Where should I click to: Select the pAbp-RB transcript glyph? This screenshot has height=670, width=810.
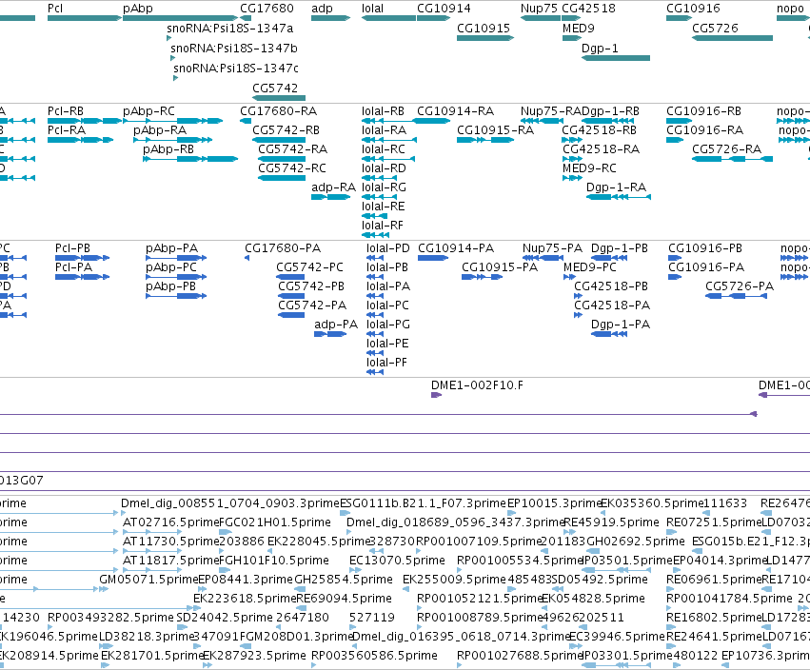tap(190, 159)
